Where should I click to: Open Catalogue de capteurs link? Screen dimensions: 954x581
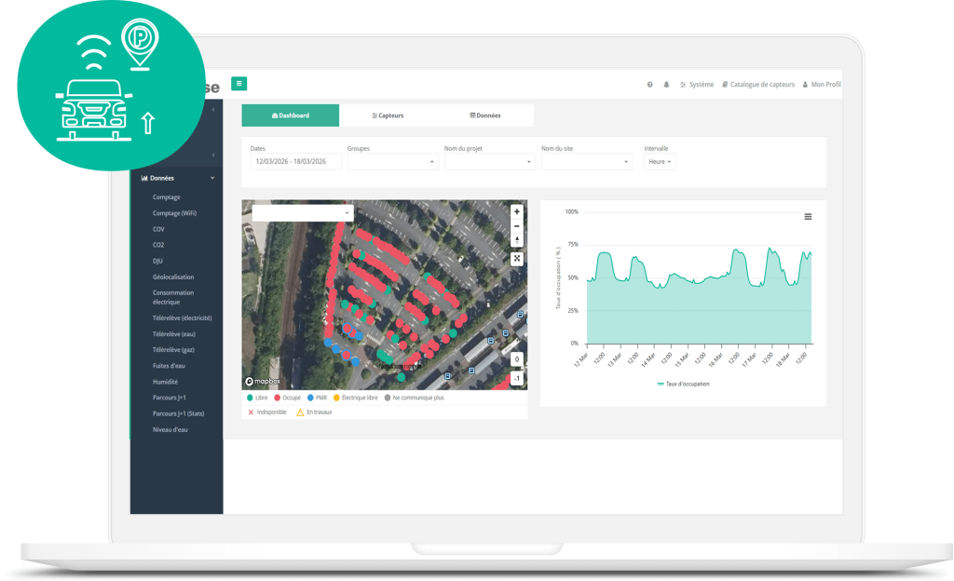tap(758, 85)
